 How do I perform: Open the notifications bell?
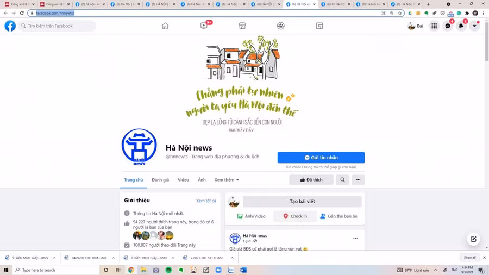pyautogui.click(x=461, y=26)
